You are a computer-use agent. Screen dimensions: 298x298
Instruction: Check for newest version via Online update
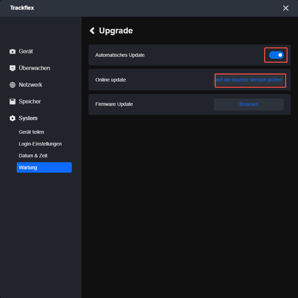tap(249, 80)
